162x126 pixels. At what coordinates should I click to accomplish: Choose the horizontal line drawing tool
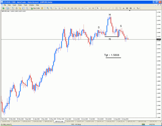[106, 8]
